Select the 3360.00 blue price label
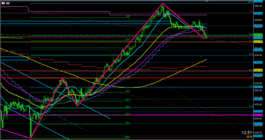This screenshot has width=265, height=140. pyautogui.click(x=258, y=1)
